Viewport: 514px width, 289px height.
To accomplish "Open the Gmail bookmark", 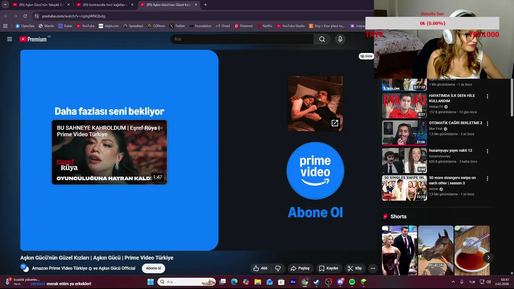I will tap(223, 26).
